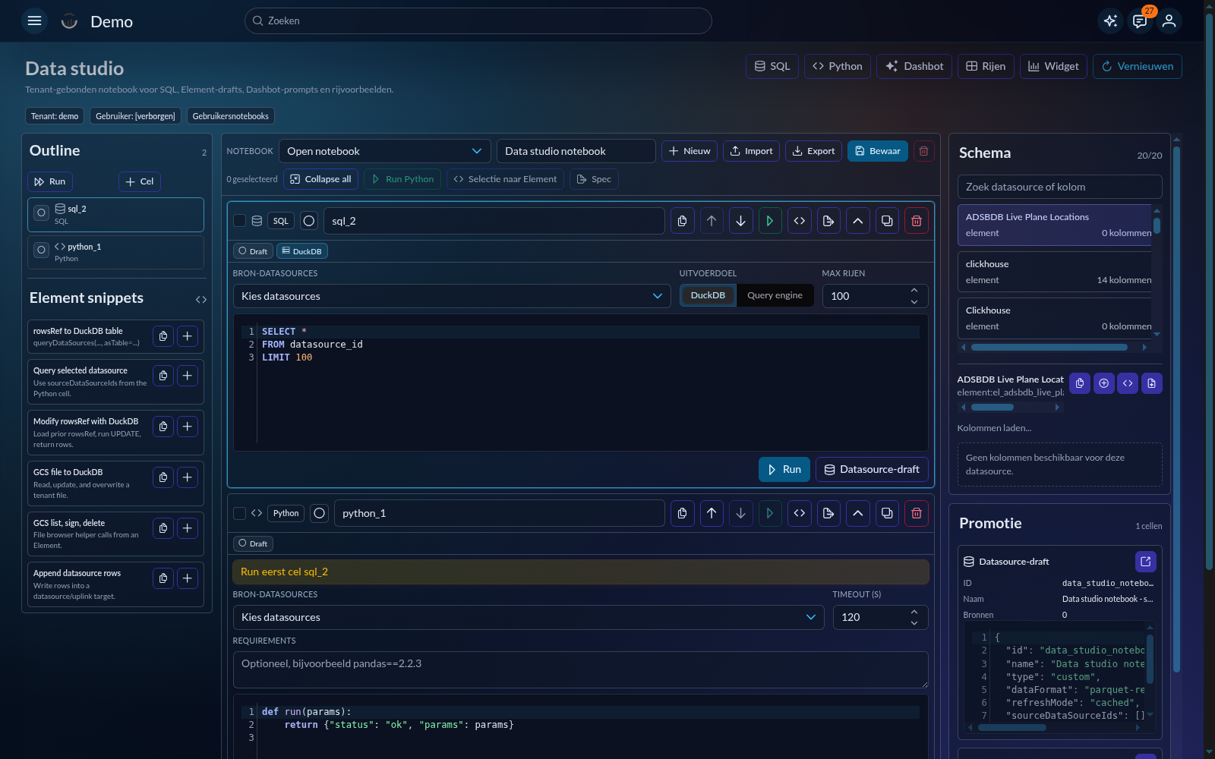The height and width of the screenshot is (759, 1215).
Task: Copy the 'Append datasource rows' snippet
Action: point(163,578)
